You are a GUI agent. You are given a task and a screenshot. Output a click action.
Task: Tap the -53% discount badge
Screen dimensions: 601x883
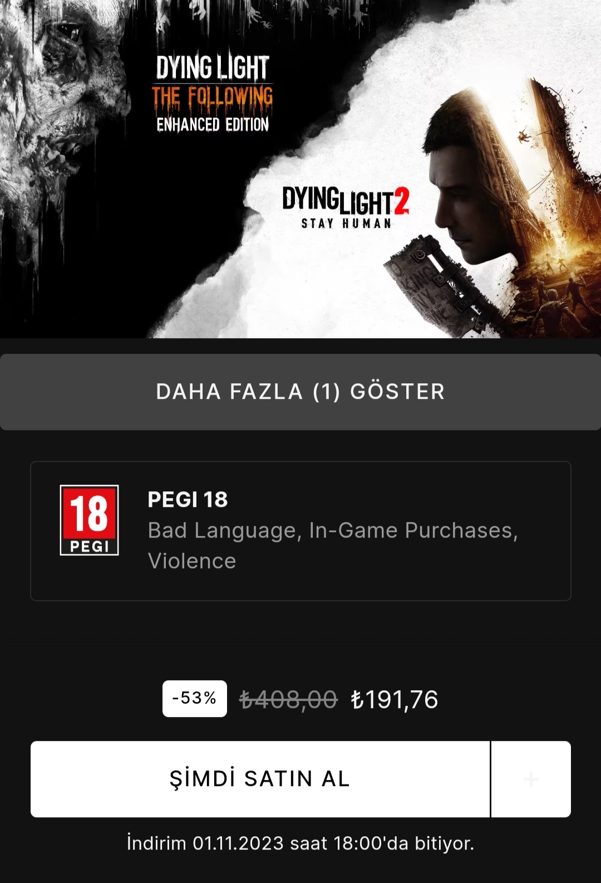[x=194, y=698]
